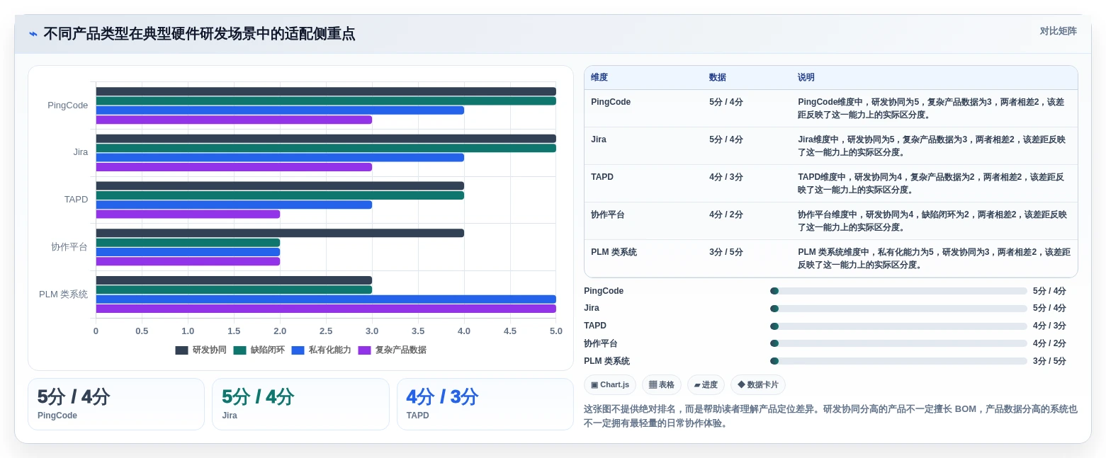Click the 2.5 x-axis tick label
1106x458 pixels.
(x=326, y=331)
